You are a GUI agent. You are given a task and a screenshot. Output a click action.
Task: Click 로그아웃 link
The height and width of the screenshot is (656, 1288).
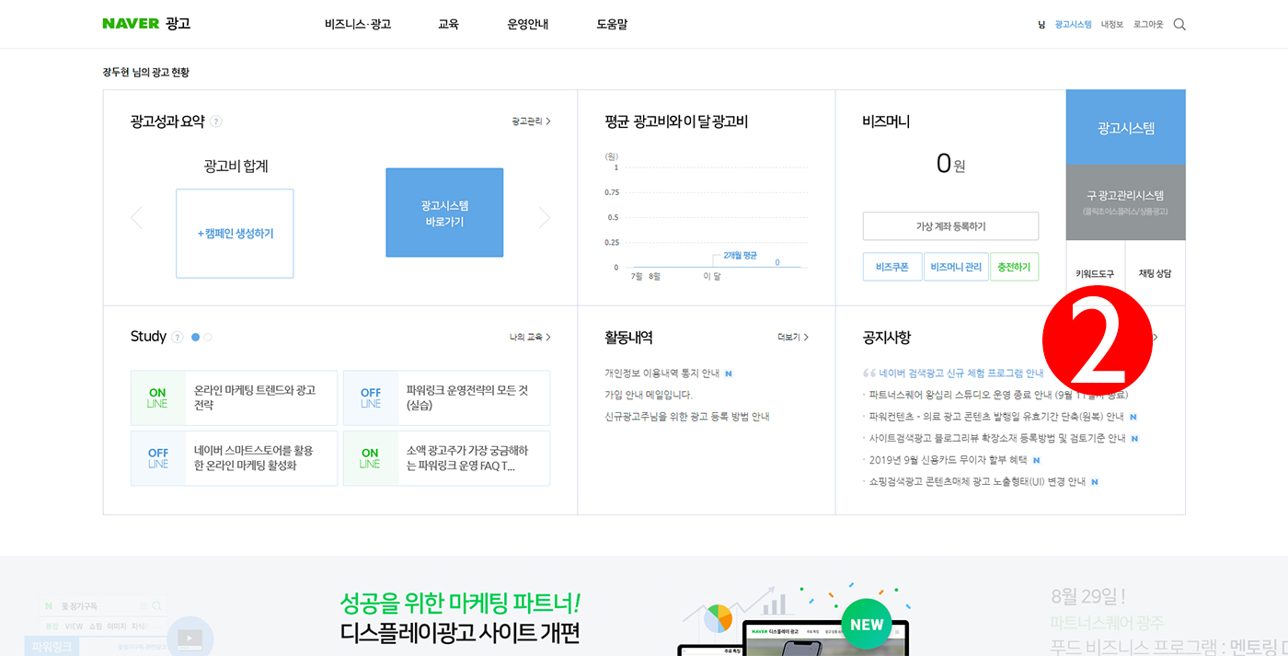[x=1148, y=25]
